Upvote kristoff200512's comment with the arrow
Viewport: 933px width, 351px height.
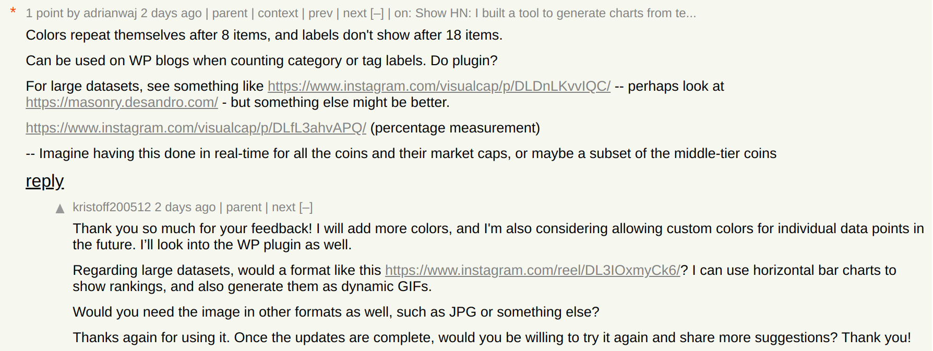pos(60,209)
